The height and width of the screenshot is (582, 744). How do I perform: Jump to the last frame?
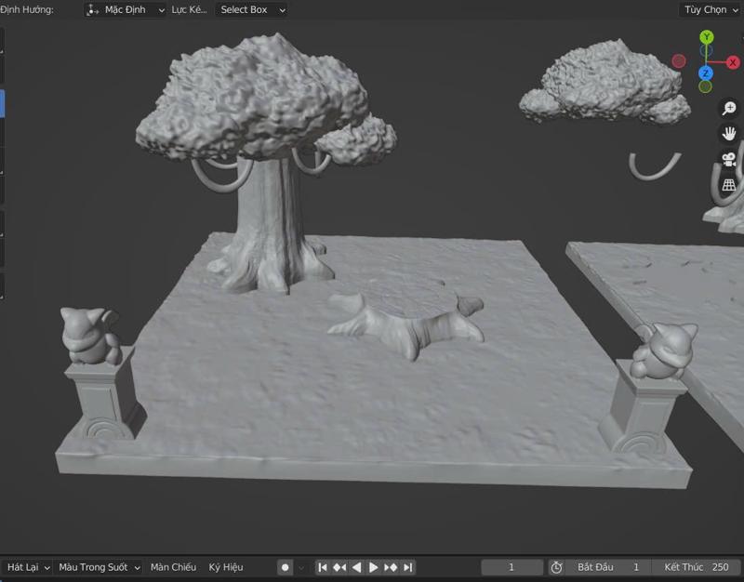(x=408, y=567)
